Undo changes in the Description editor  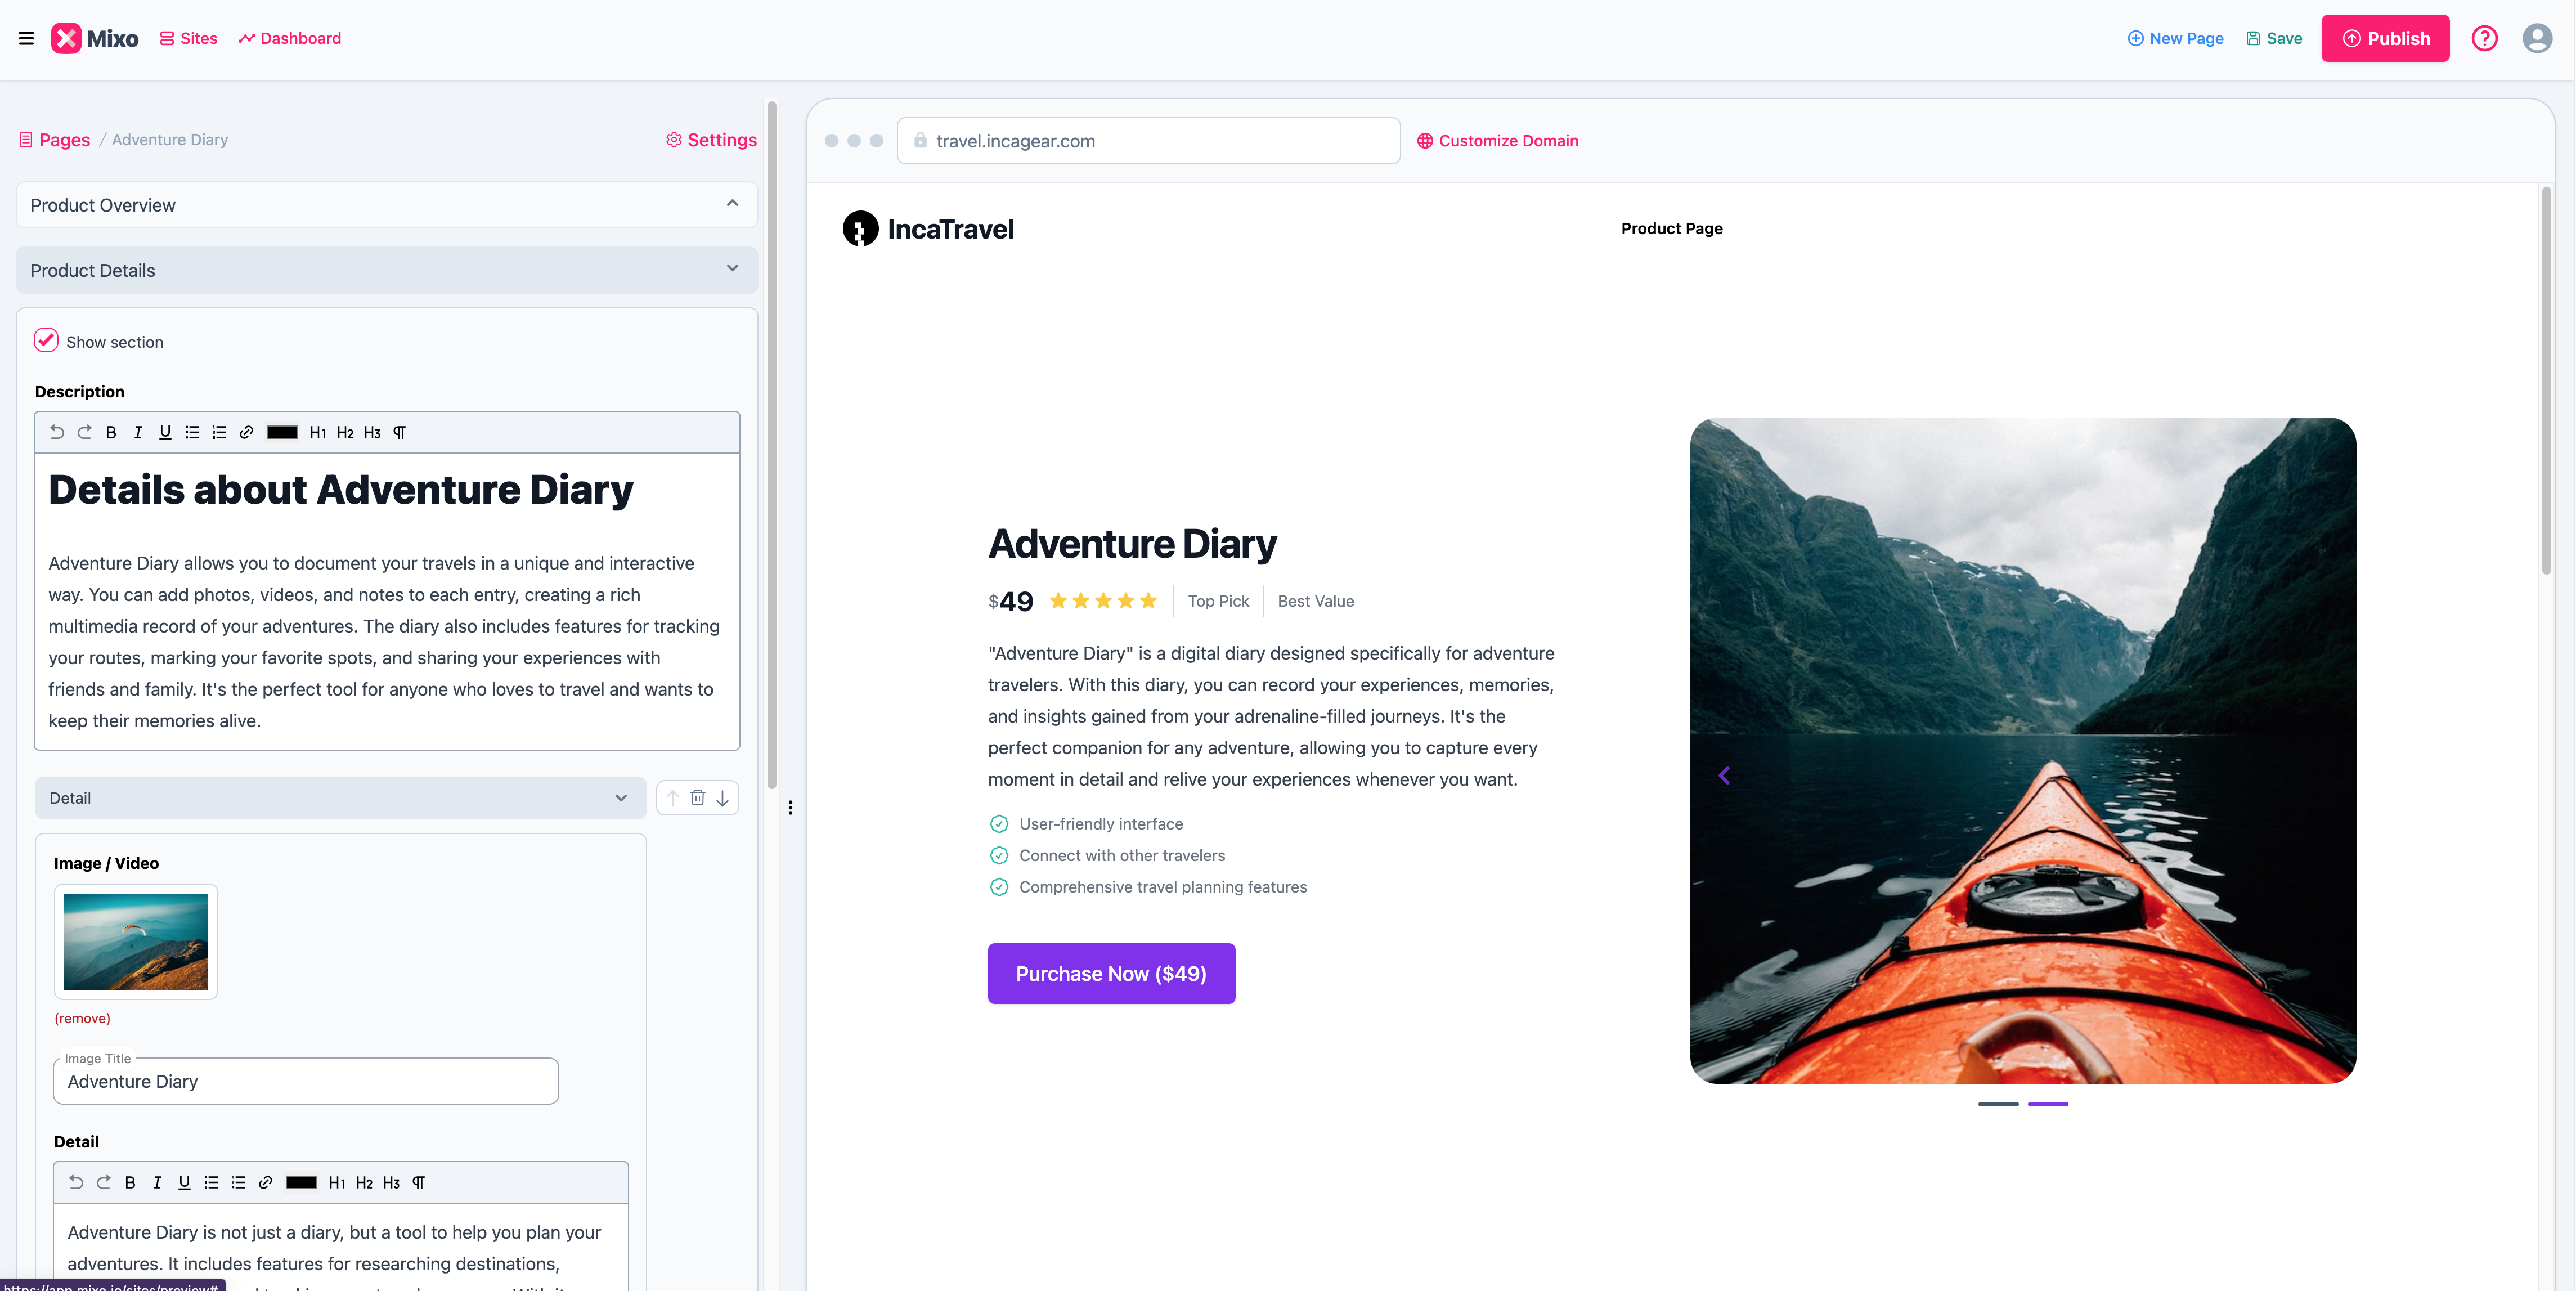pos(57,432)
